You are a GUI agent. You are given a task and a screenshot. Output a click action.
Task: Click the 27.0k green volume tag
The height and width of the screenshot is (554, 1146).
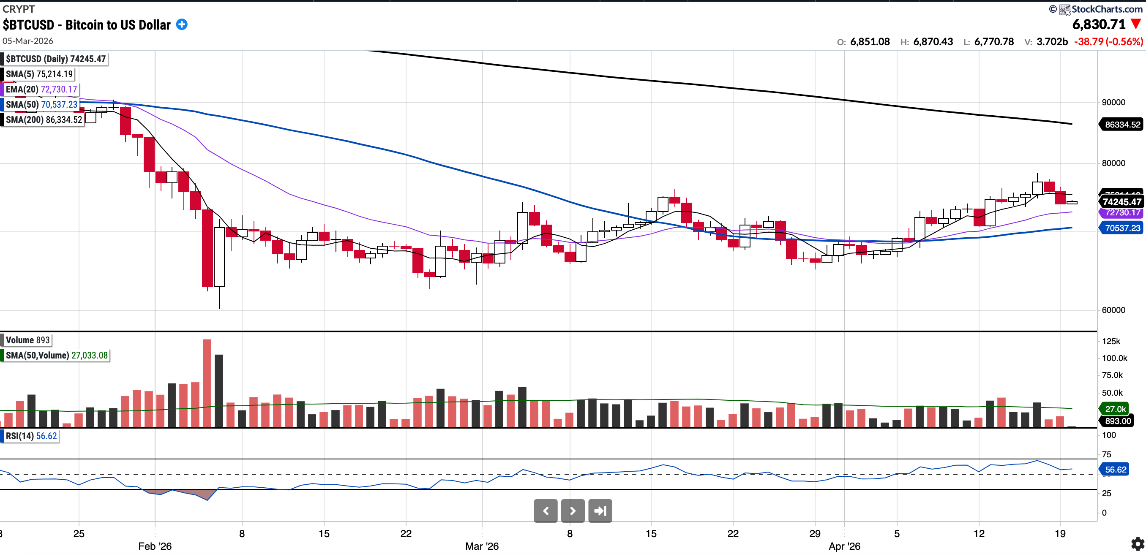(1115, 409)
